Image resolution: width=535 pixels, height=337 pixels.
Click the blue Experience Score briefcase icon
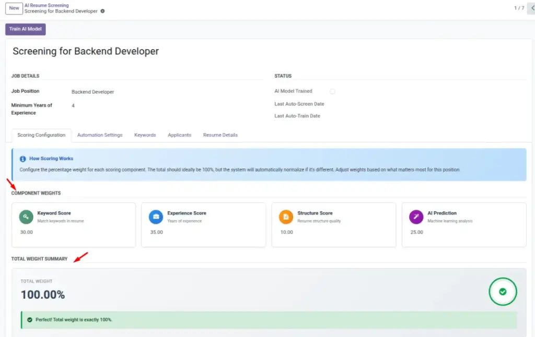click(x=156, y=217)
